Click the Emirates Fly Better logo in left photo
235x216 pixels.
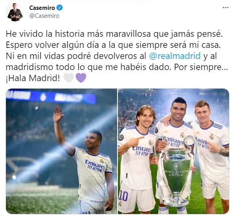95,166
